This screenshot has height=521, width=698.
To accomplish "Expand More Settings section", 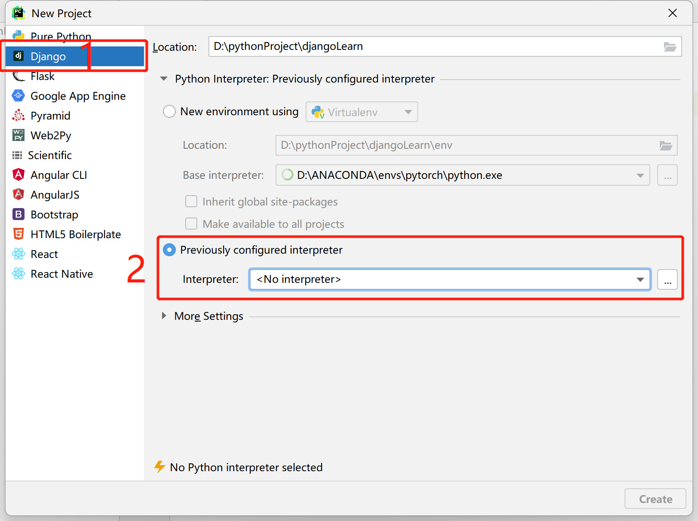I will pos(164,316).
